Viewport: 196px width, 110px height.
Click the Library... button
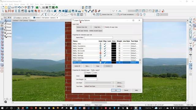120,83
